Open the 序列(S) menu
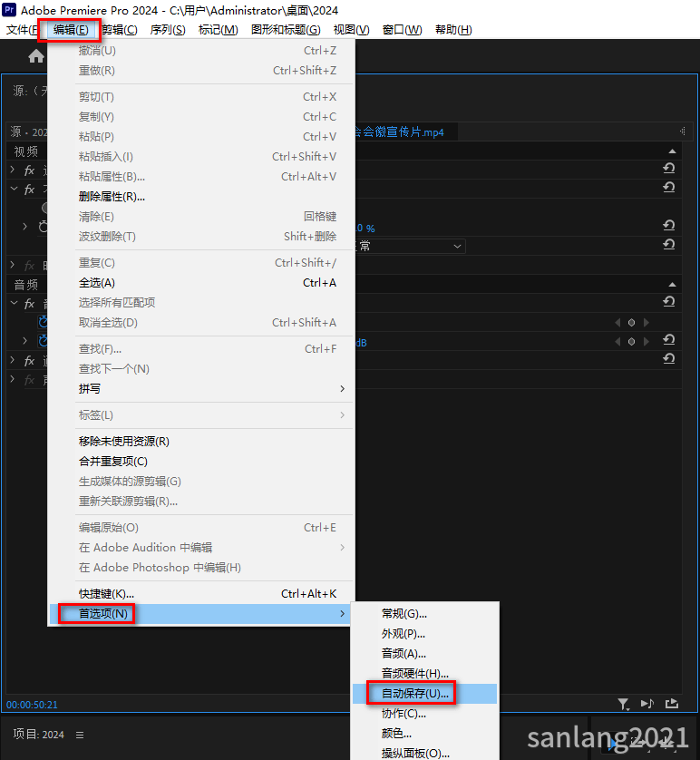Image resolution: width=700 pixels, height=760 pixels. (168, 30)
